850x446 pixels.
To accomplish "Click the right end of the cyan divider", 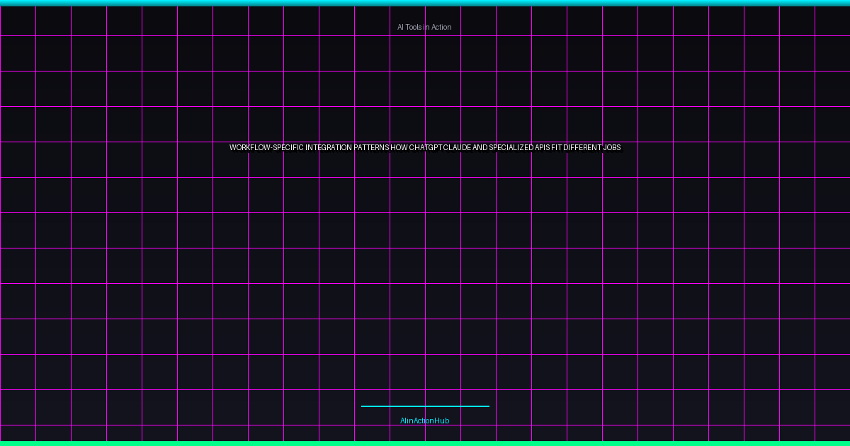I will pos(487,406).
